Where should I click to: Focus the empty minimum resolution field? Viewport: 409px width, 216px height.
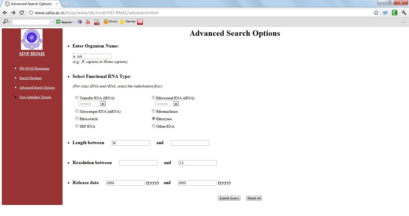tap(138, 163)
